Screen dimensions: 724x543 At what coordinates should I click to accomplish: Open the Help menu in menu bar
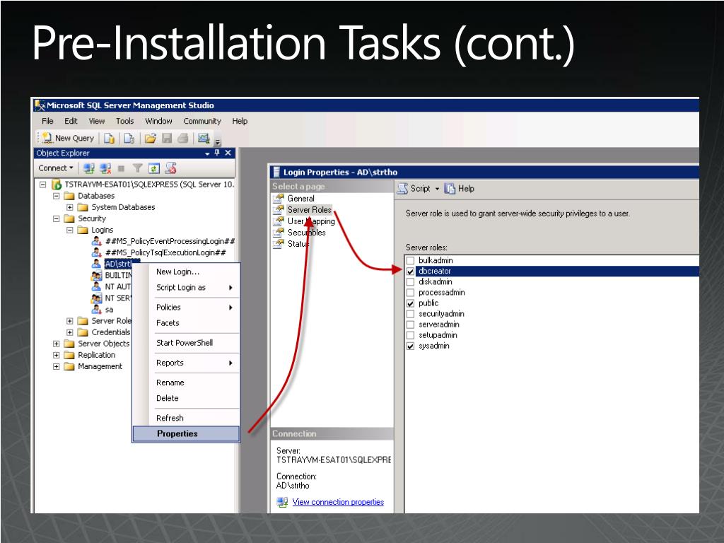tap(240, 121)
